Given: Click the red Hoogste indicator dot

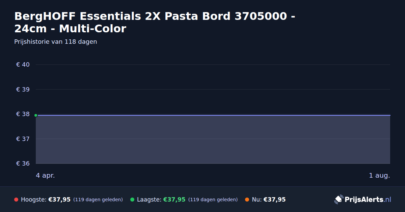Looking at the screenshot, I should pyautogui.click(x=16, y=200).
